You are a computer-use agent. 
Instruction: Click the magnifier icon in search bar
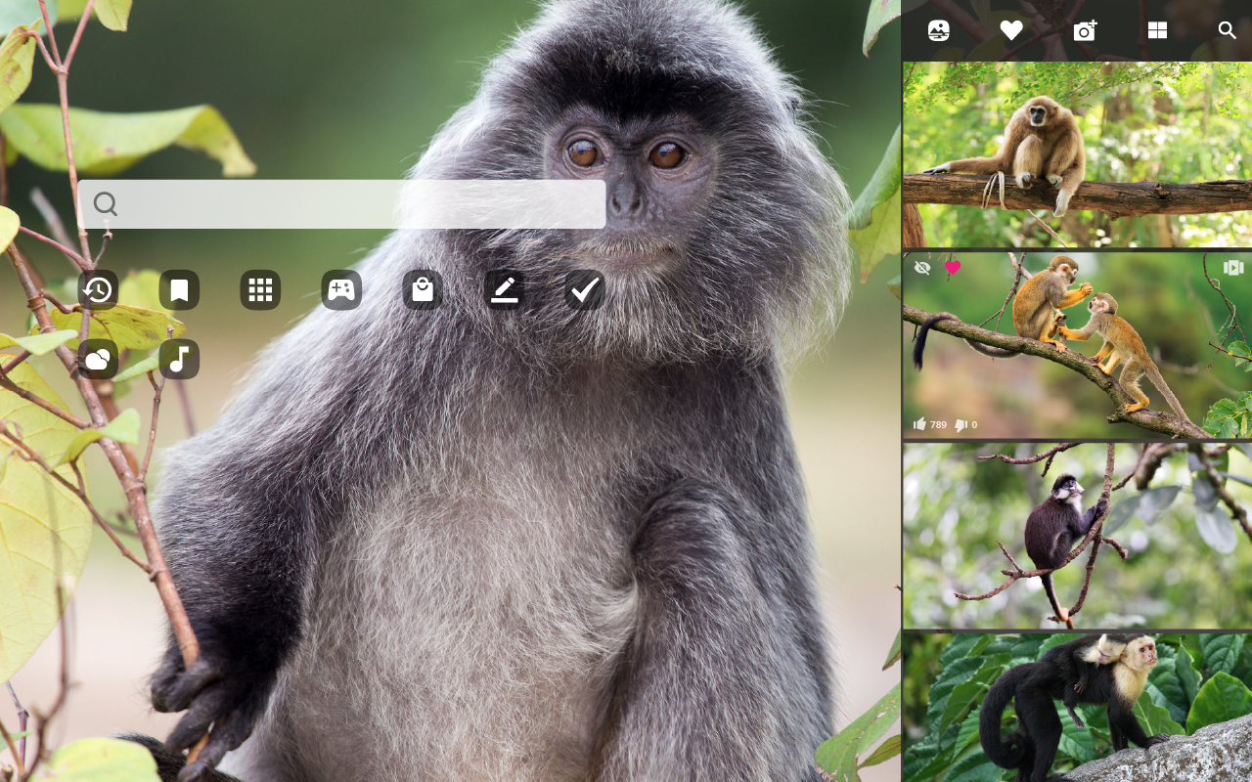pos(106,204)
